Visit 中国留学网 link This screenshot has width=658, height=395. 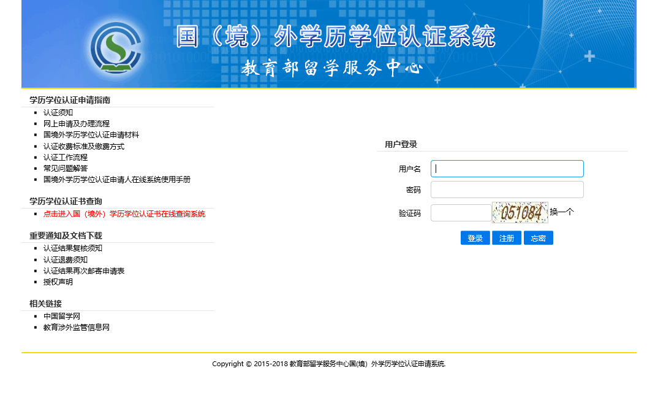point(62,316)
